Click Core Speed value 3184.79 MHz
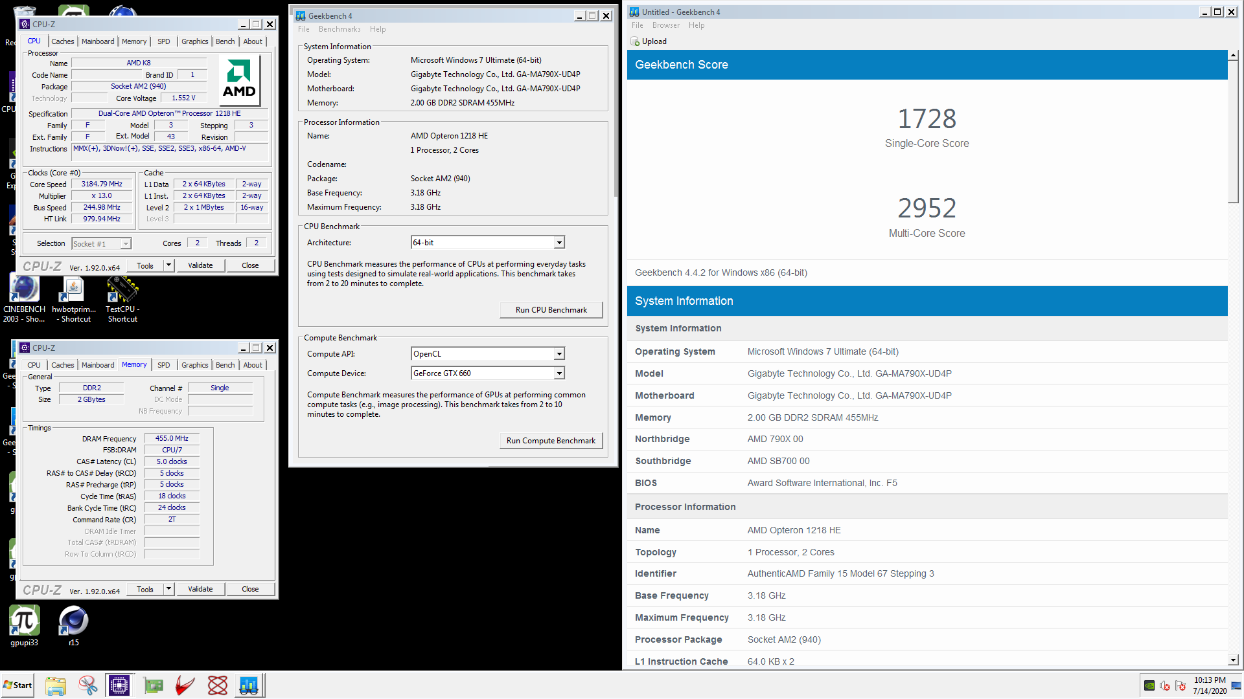1244x699 pixels. (102, 184)
